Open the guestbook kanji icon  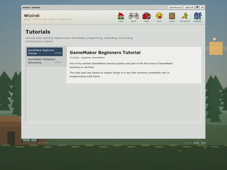[198, 17]
